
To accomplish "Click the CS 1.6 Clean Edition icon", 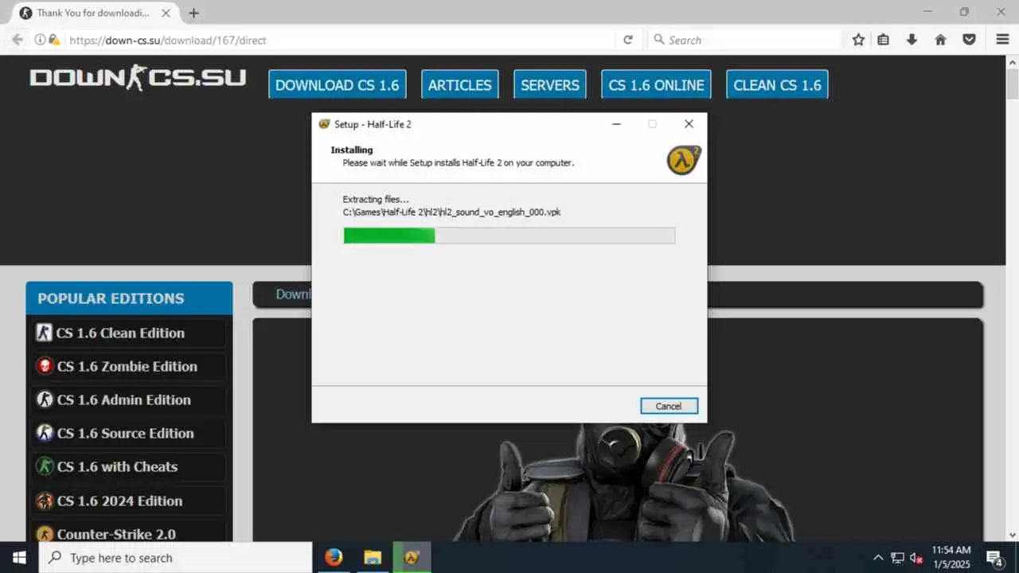I will (45, 333).
